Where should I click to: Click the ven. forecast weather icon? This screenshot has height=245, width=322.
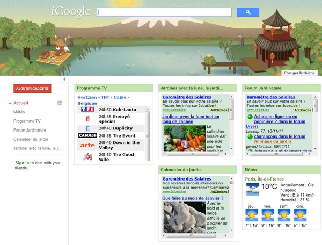pos(268,215)
